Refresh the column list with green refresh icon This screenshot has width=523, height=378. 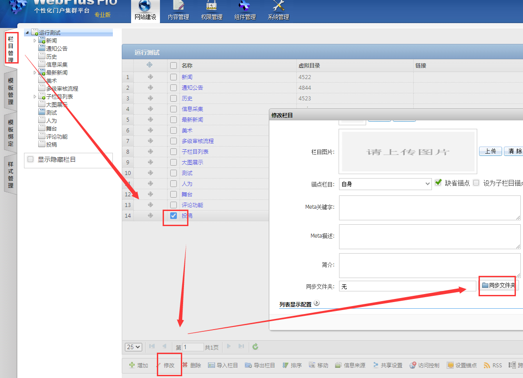coord(255,347)
